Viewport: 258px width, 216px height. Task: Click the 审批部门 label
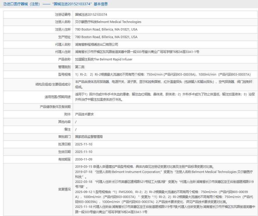(64, 137)
